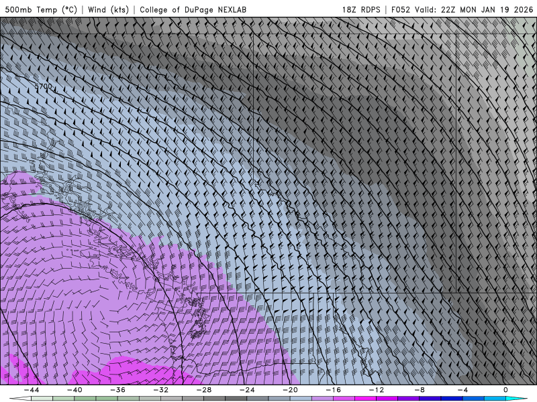Screen dimensions: 537x402
Task: Click the "-36" color scale label
Action: click(x=117, y=390)
